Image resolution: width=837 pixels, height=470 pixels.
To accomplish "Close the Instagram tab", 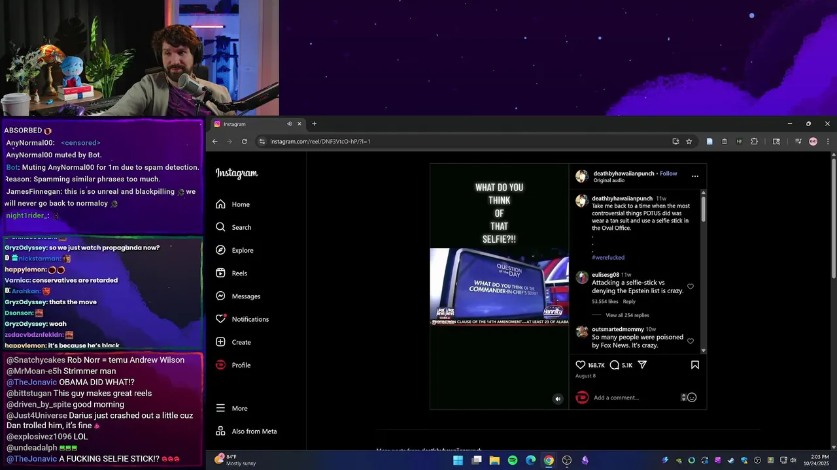I will pyautogui.click(x=299, y=124).
